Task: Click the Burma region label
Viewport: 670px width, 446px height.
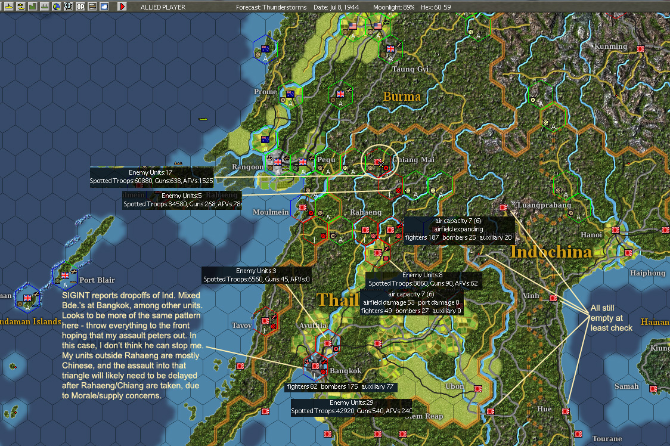Action: (402, 97)
